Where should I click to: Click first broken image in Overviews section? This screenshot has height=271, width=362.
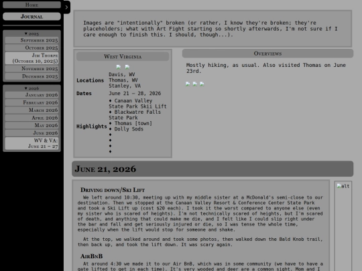coord(188,84)
